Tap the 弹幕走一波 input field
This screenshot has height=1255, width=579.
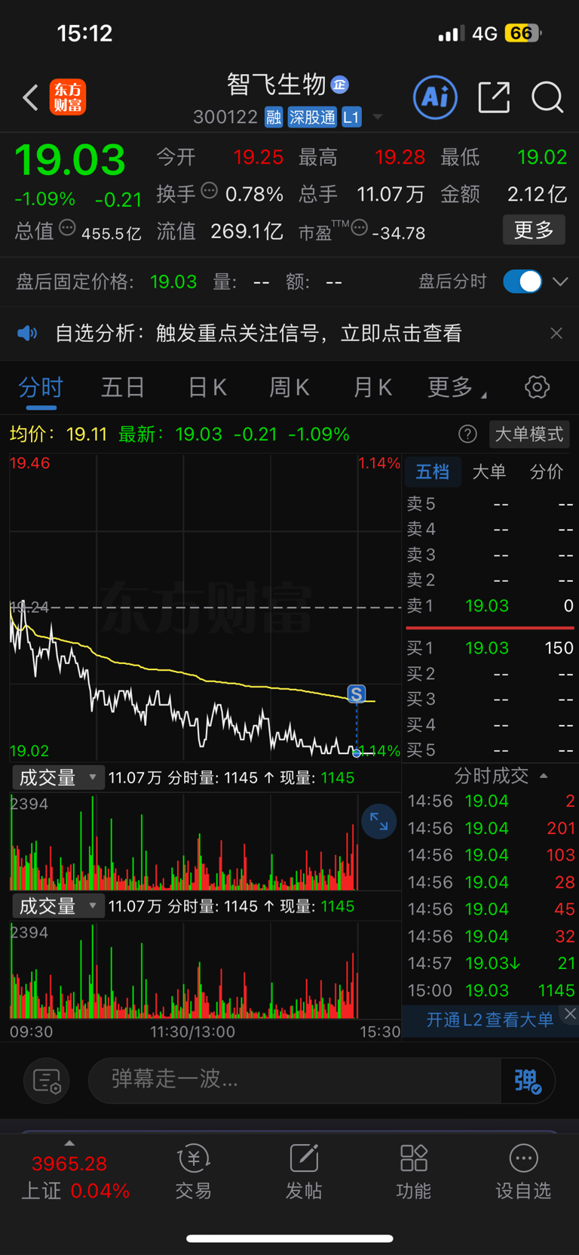[x=294, y=1080]
